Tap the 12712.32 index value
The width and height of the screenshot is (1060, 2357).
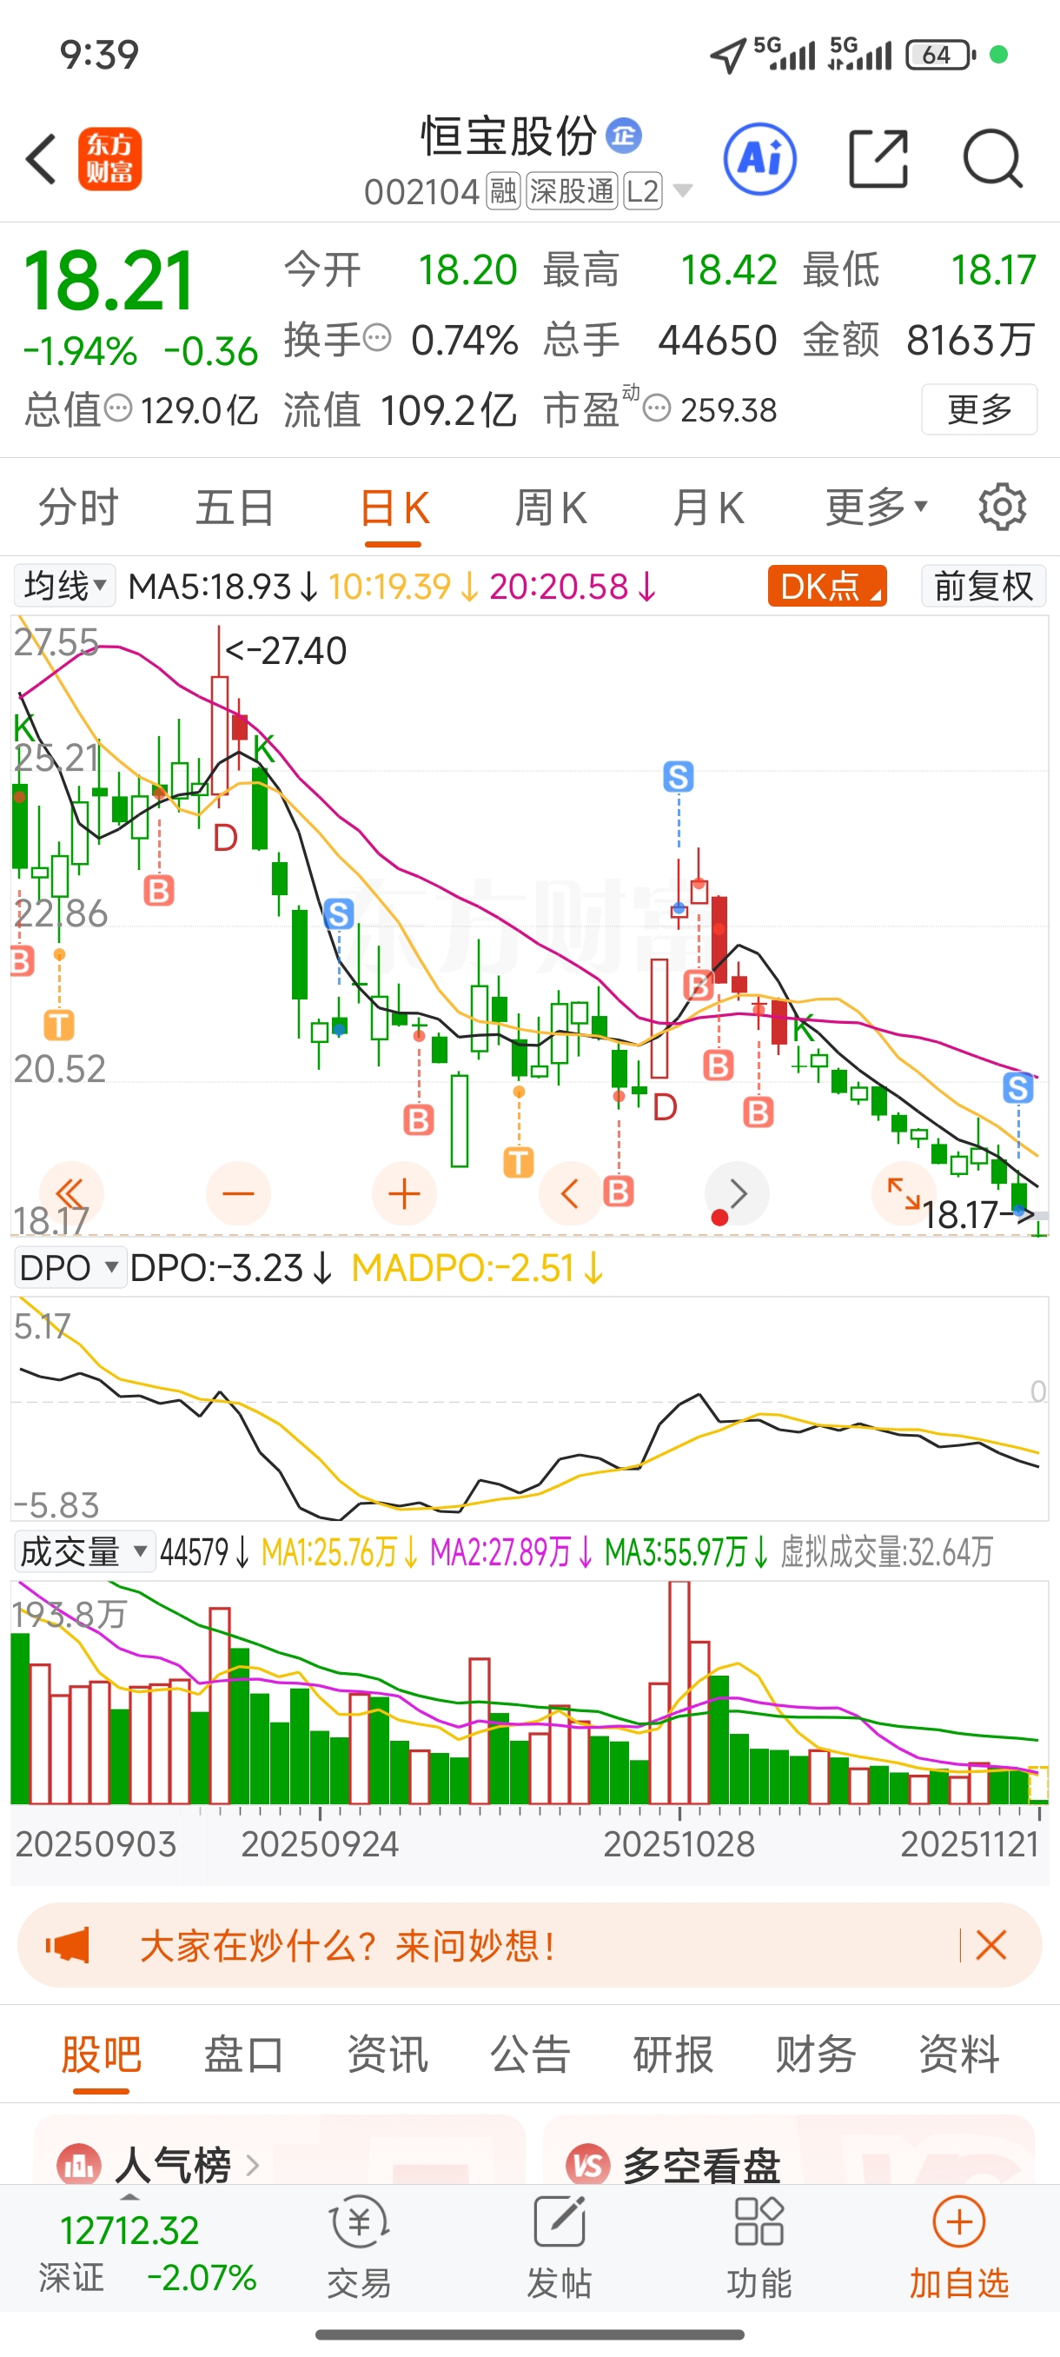click(129, 2231)
